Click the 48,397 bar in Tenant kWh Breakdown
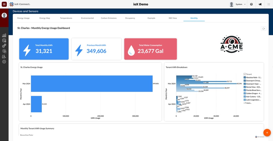273x141 pixels. [200, 88]
